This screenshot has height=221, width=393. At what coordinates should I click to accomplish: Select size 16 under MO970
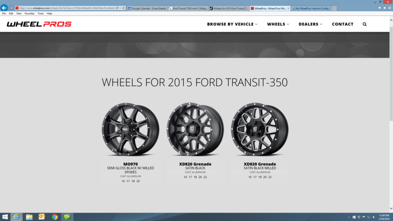point(123,181)
